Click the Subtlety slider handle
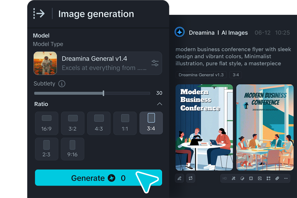This screenshot has width=297, height=198. click(x=103, y=93)
